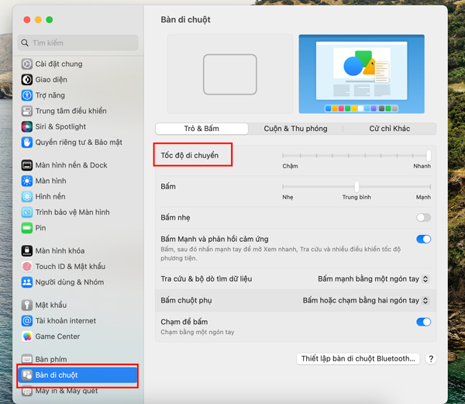Open Bàn phím keyboard icon
Screen dimensions: 465x404
tap(26, 359)
